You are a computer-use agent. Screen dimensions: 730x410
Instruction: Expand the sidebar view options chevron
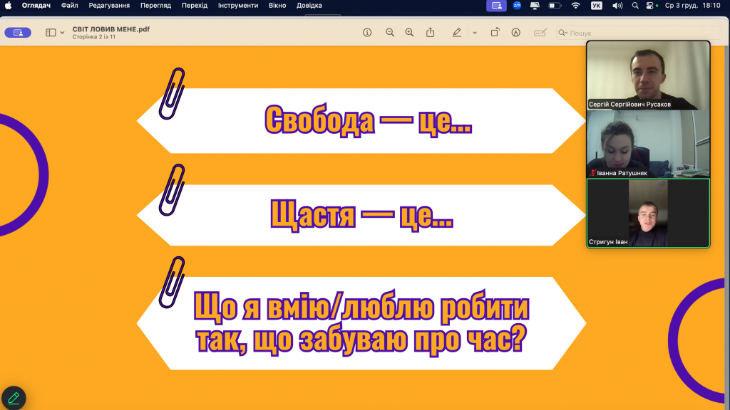click(x=63, y=33)
